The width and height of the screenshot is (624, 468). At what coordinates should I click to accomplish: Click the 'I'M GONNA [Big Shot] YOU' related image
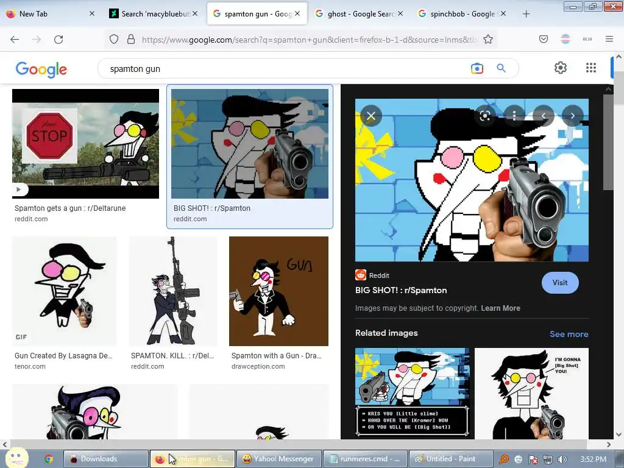pyautogui.click(x=531, y=393)
